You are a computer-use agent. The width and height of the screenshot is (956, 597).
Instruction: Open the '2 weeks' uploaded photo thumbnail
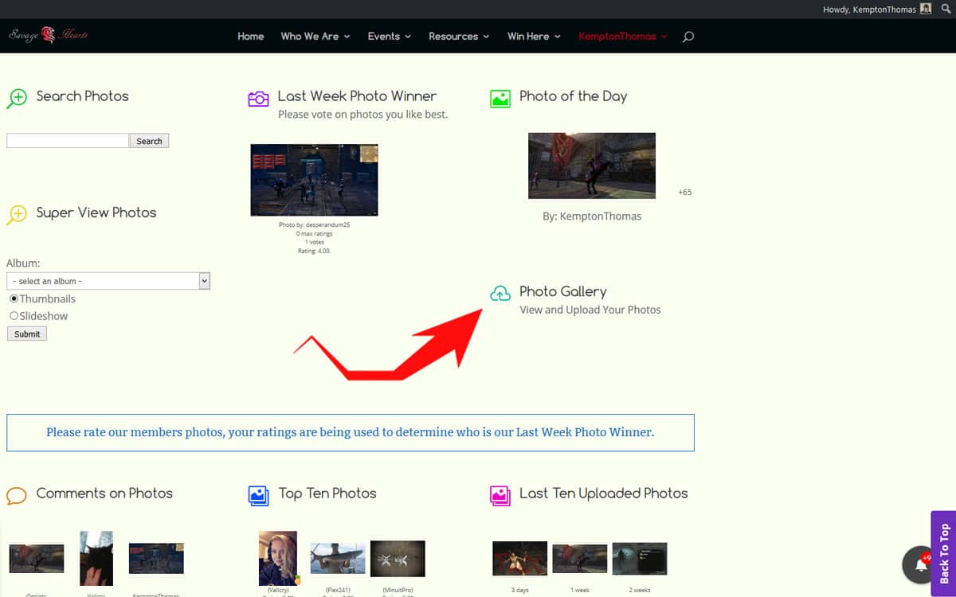[640, 559]
